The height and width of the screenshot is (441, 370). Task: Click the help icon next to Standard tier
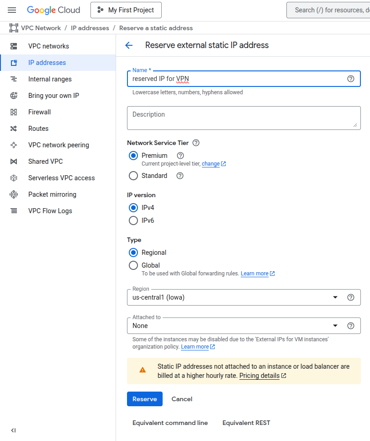click(x=180, y=176)
